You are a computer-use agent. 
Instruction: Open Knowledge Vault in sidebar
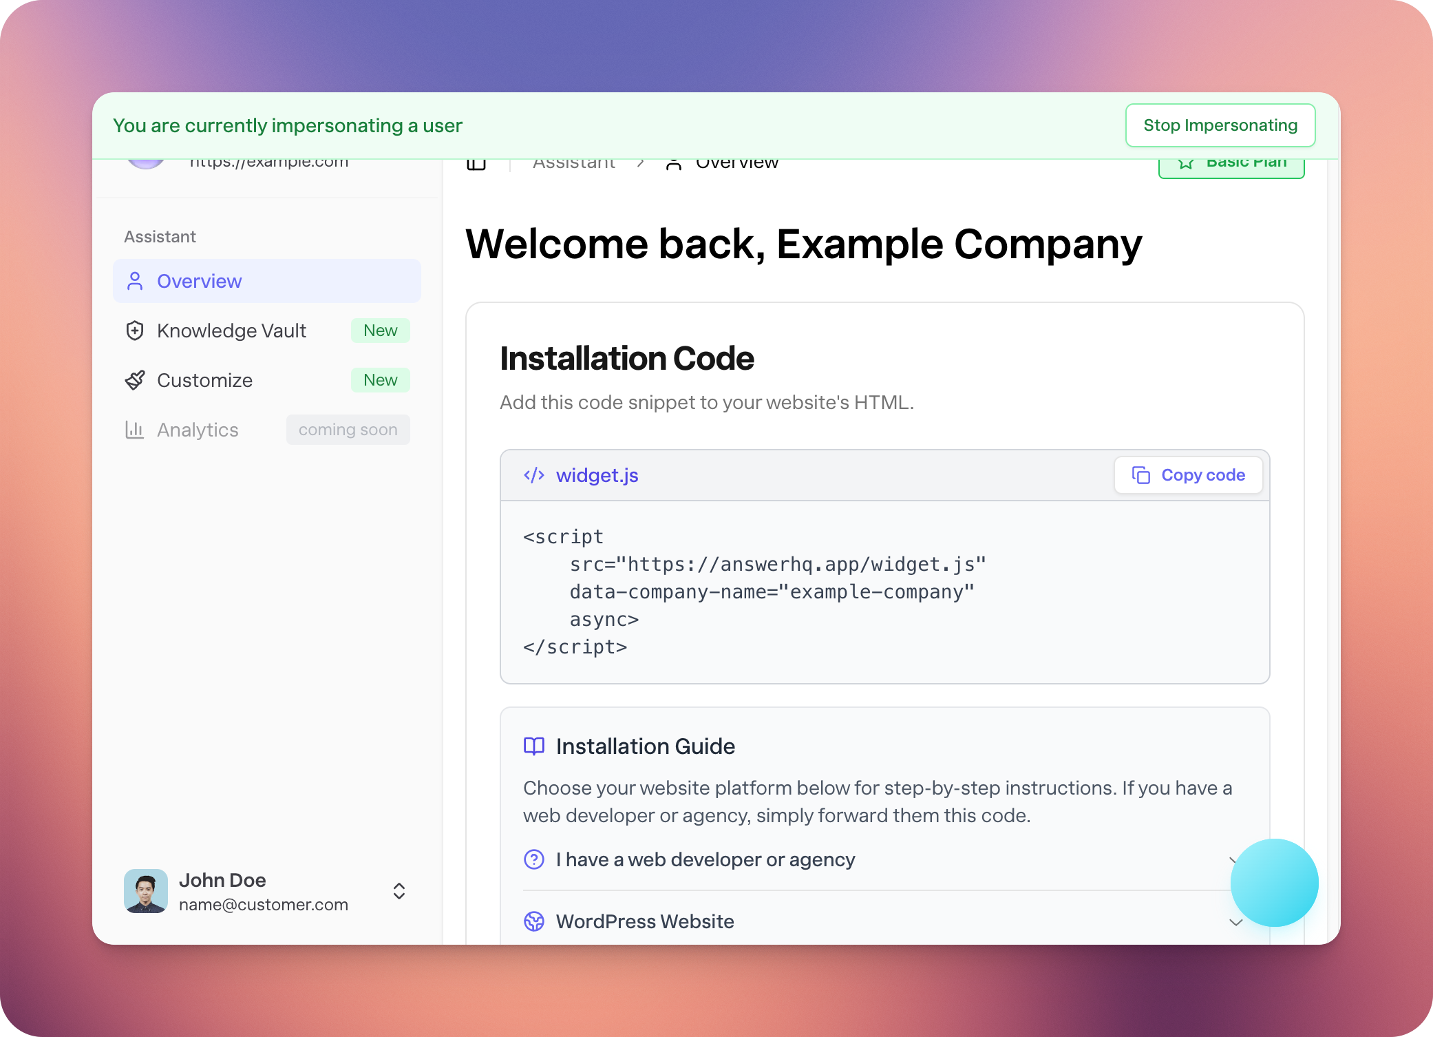(267, 331)
